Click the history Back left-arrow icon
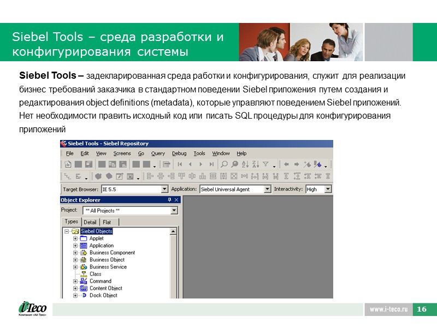 click(x=286, y=165)
